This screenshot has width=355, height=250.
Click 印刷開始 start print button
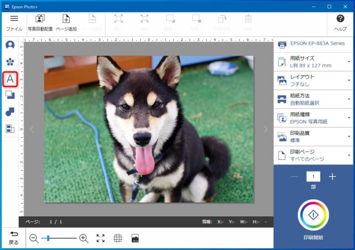(313, 215)
